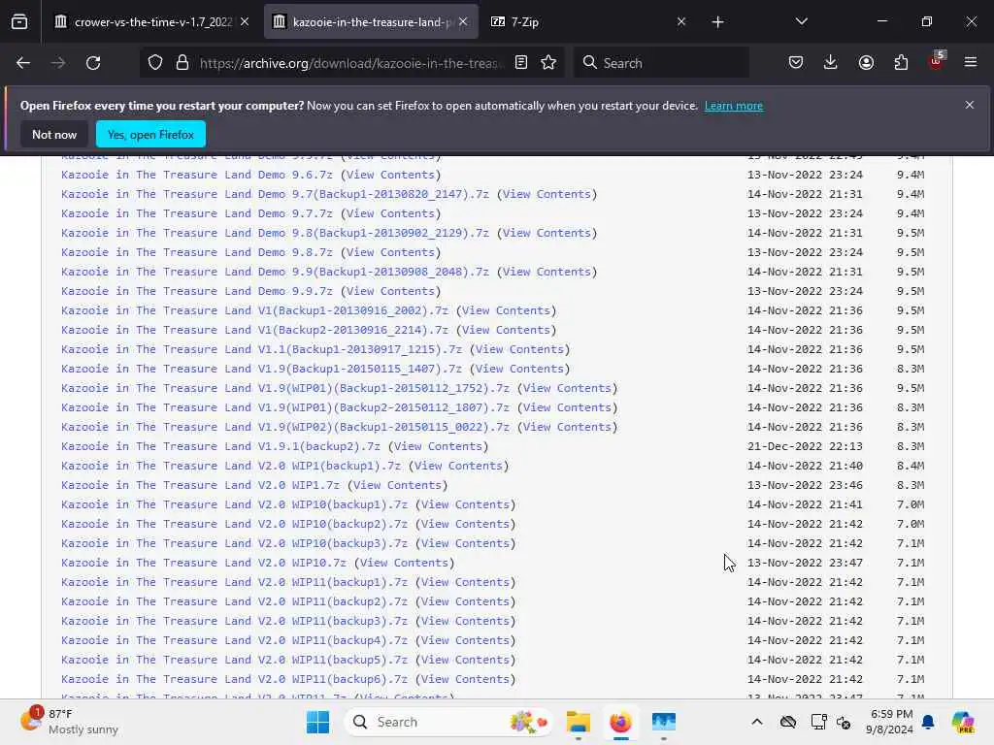
Task: Open tracking protection shield icon
Action: pyautogui.click(x=155, y=63)
